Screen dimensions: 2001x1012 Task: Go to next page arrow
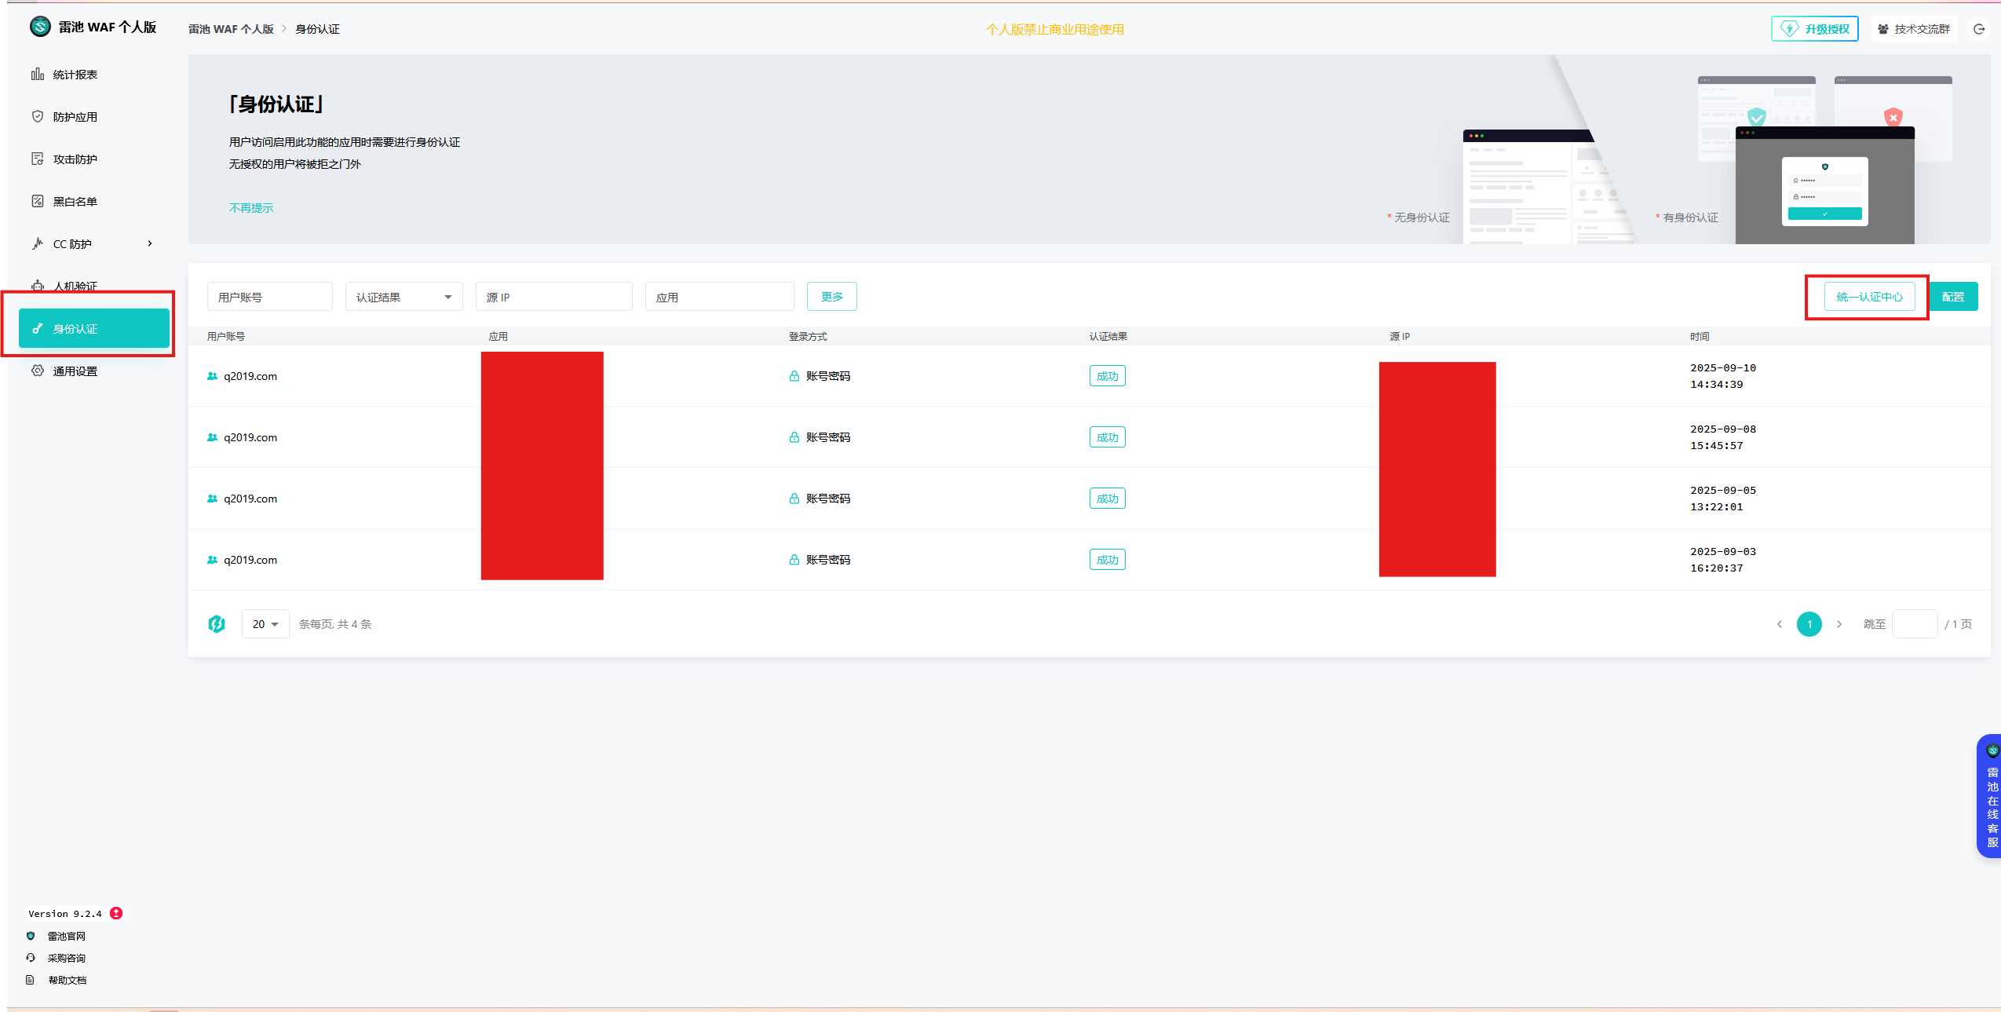(1839, 624)
